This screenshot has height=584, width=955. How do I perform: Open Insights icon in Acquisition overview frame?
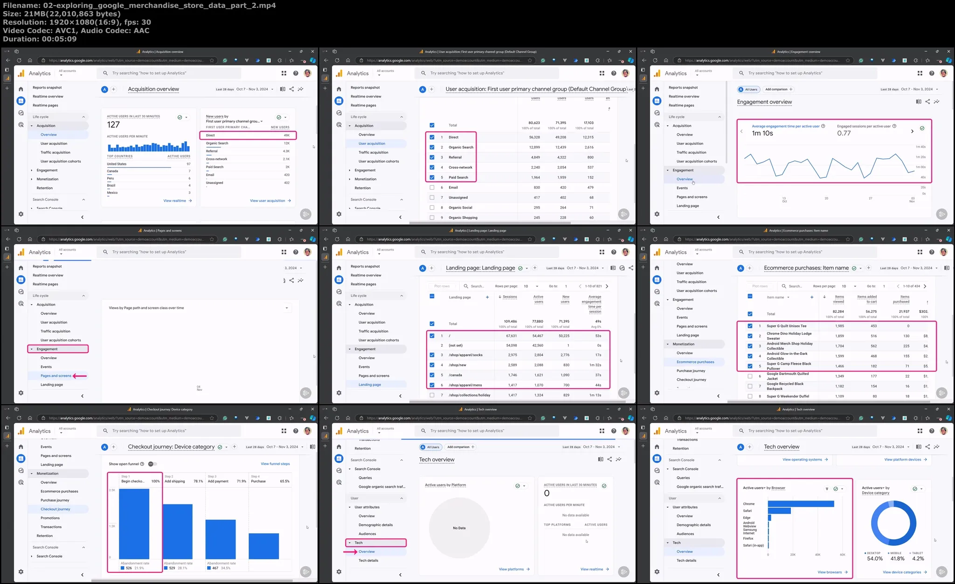click(301, 89)
